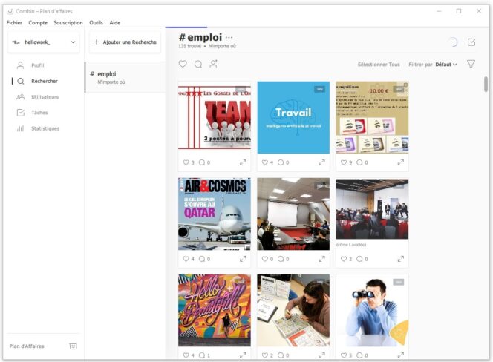Open the emploi title options ellipsis

229,37
